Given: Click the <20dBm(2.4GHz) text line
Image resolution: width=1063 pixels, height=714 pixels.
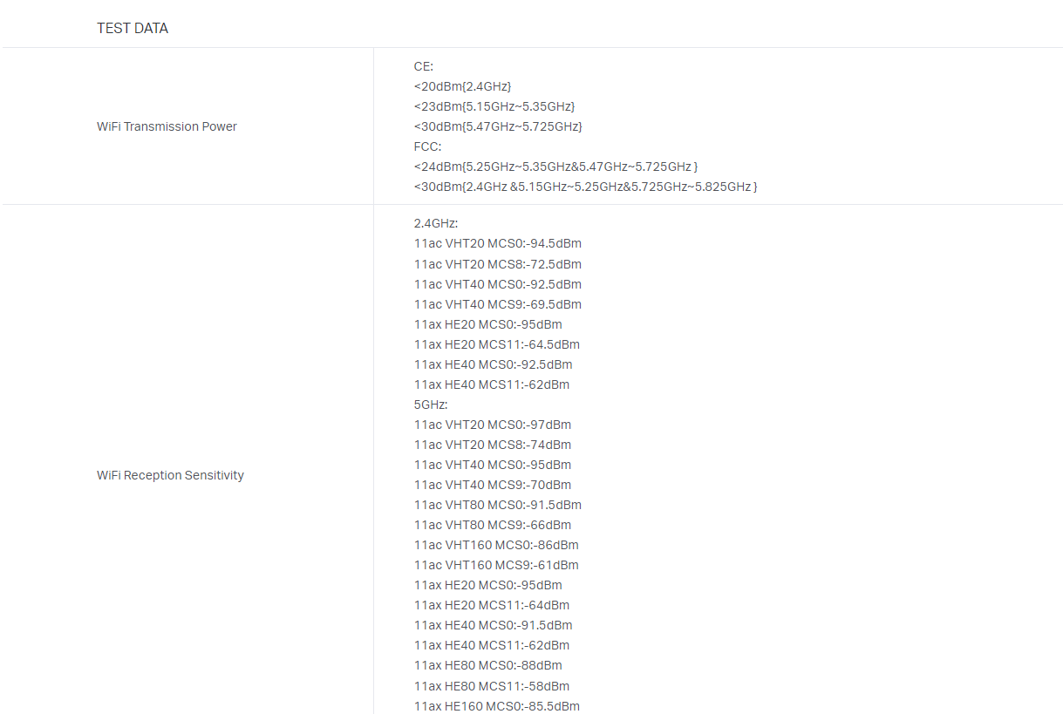Looking at the screenshot, I should click(x=462, y=86).
